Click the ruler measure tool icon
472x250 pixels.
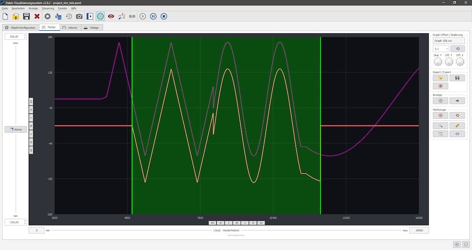457,125
